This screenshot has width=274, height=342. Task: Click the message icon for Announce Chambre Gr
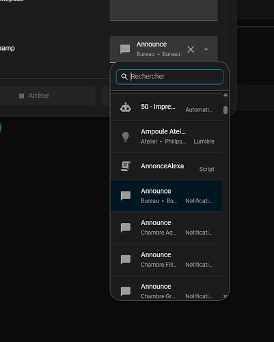click(126, 291)
